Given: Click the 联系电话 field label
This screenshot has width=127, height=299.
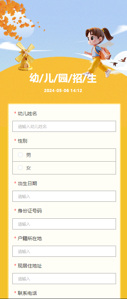Looking at the screenshot, I should click(x=28, y=293).
